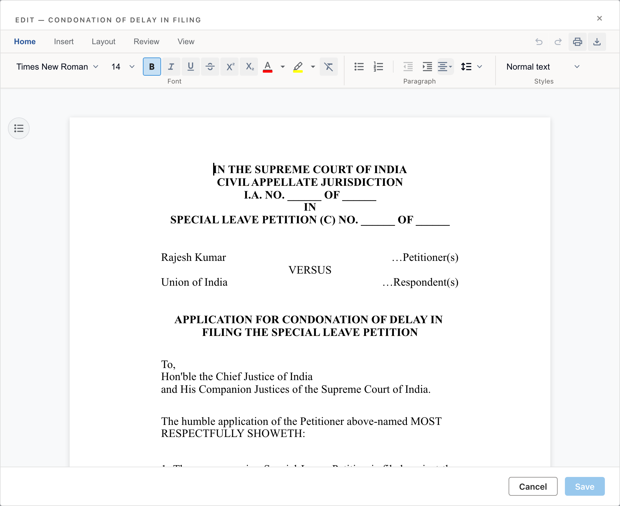Toggle bold formatting button
This screenshot has width=620, height=506.
coord(152,67)
